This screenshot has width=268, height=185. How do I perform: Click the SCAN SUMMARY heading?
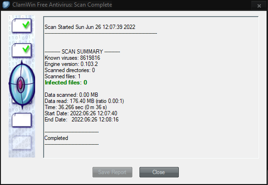pos(82,52)
